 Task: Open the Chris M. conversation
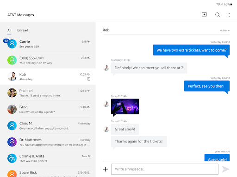coord(48,126)
